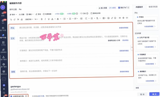Open the font color dropdown arrow

point(55,19)
